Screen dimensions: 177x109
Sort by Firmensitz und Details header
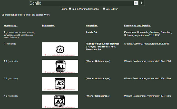137,26
